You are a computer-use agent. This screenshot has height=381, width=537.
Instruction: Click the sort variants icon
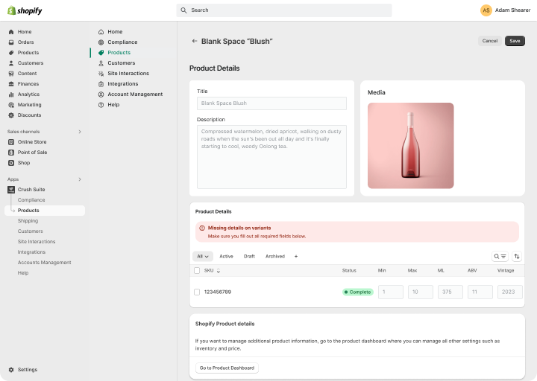coord(517,256)
